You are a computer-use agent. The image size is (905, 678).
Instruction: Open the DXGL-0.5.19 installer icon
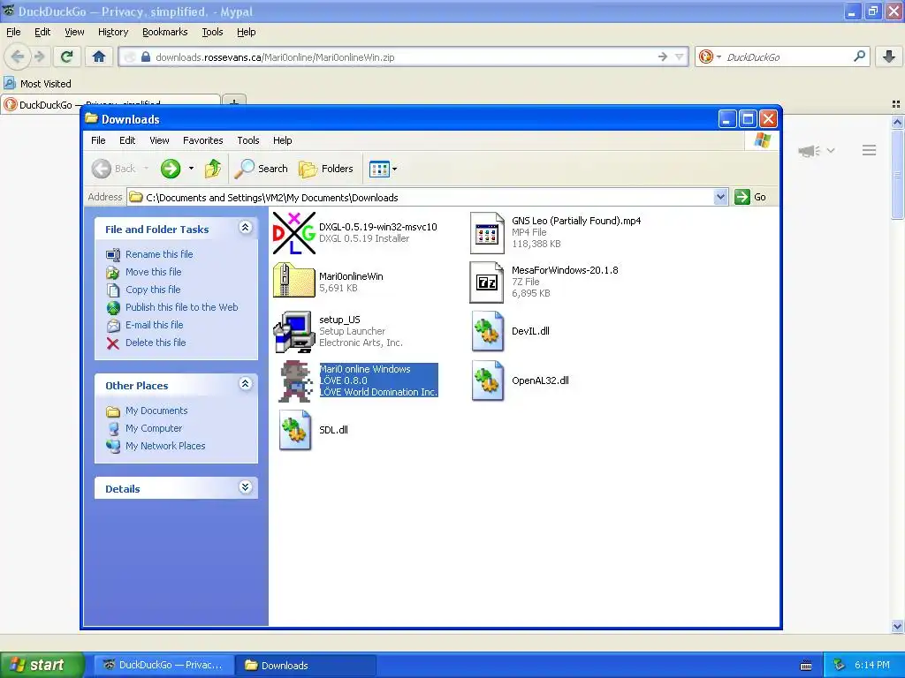coord(293,233)
